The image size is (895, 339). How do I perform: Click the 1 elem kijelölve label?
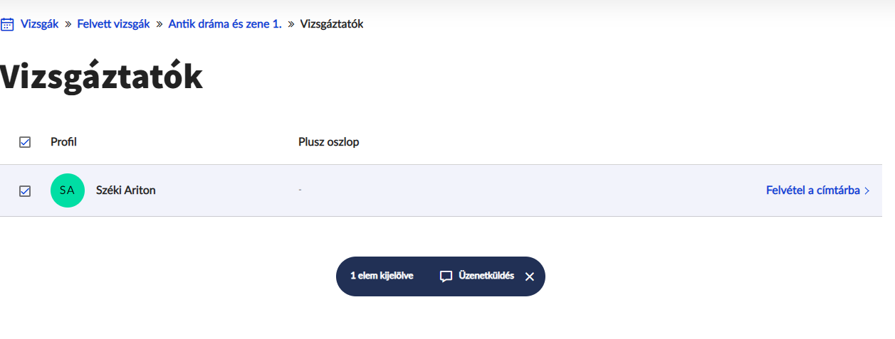[382, 276]
